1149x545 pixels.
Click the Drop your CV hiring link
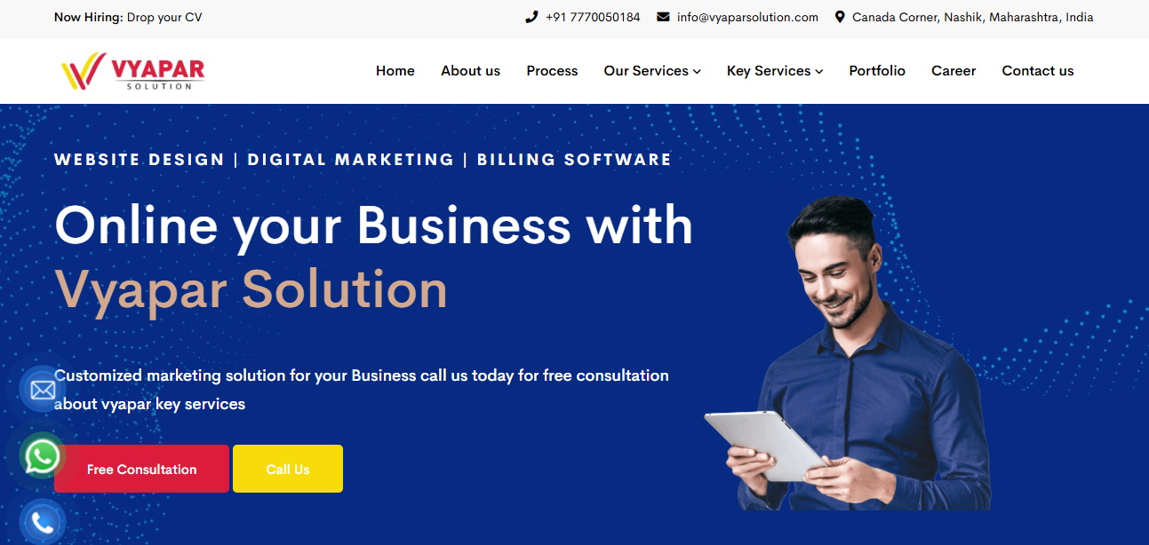(x=164, y=17)
